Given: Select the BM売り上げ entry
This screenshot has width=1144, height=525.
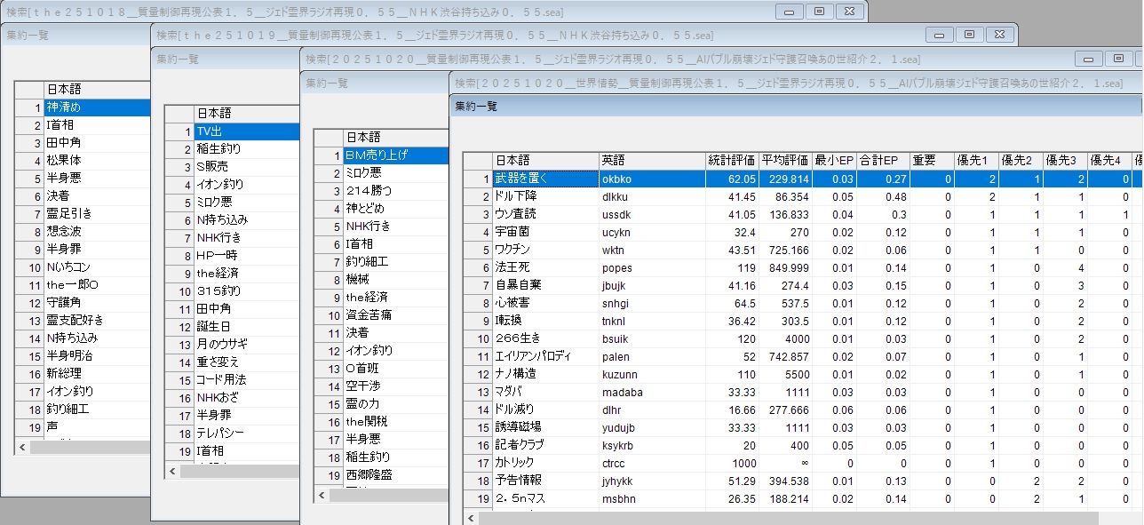Looking at the screenshot, I should [x=394, y=155].
